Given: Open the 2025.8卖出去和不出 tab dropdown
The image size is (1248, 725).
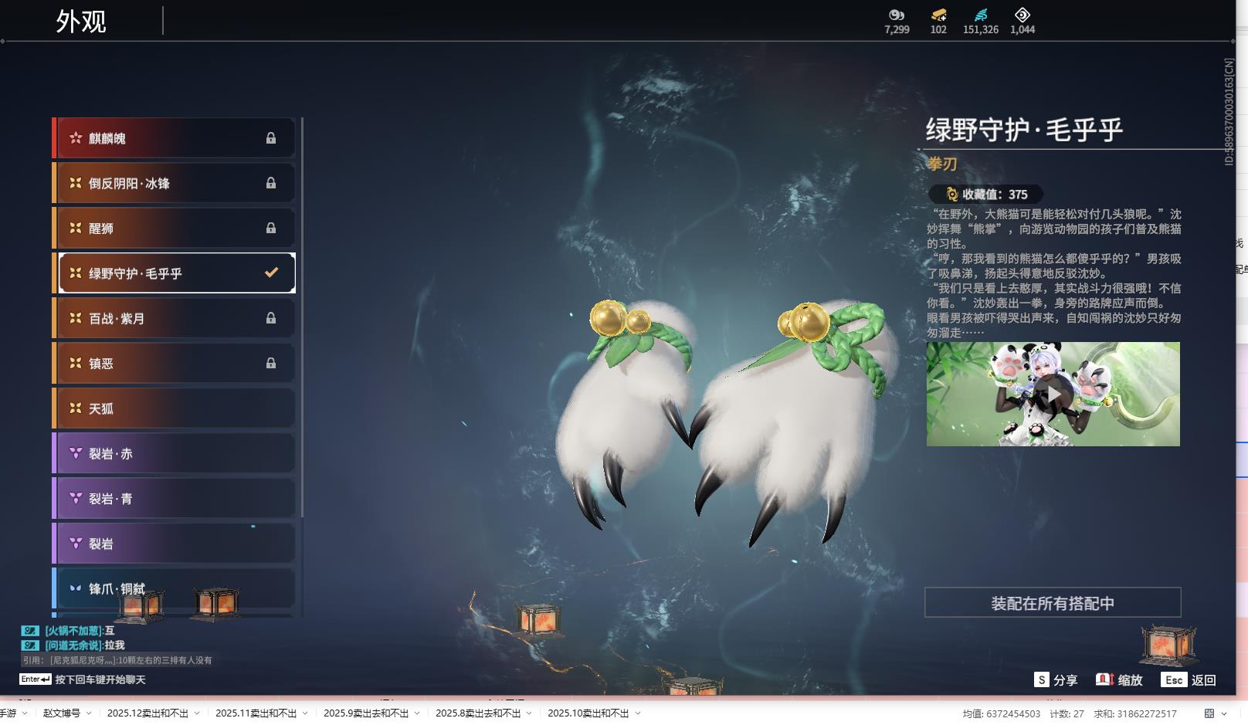Looking at the screenshot, I should pos(530,713).
